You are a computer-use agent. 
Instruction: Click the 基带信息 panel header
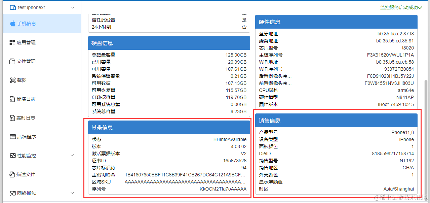tap(169, 128)
